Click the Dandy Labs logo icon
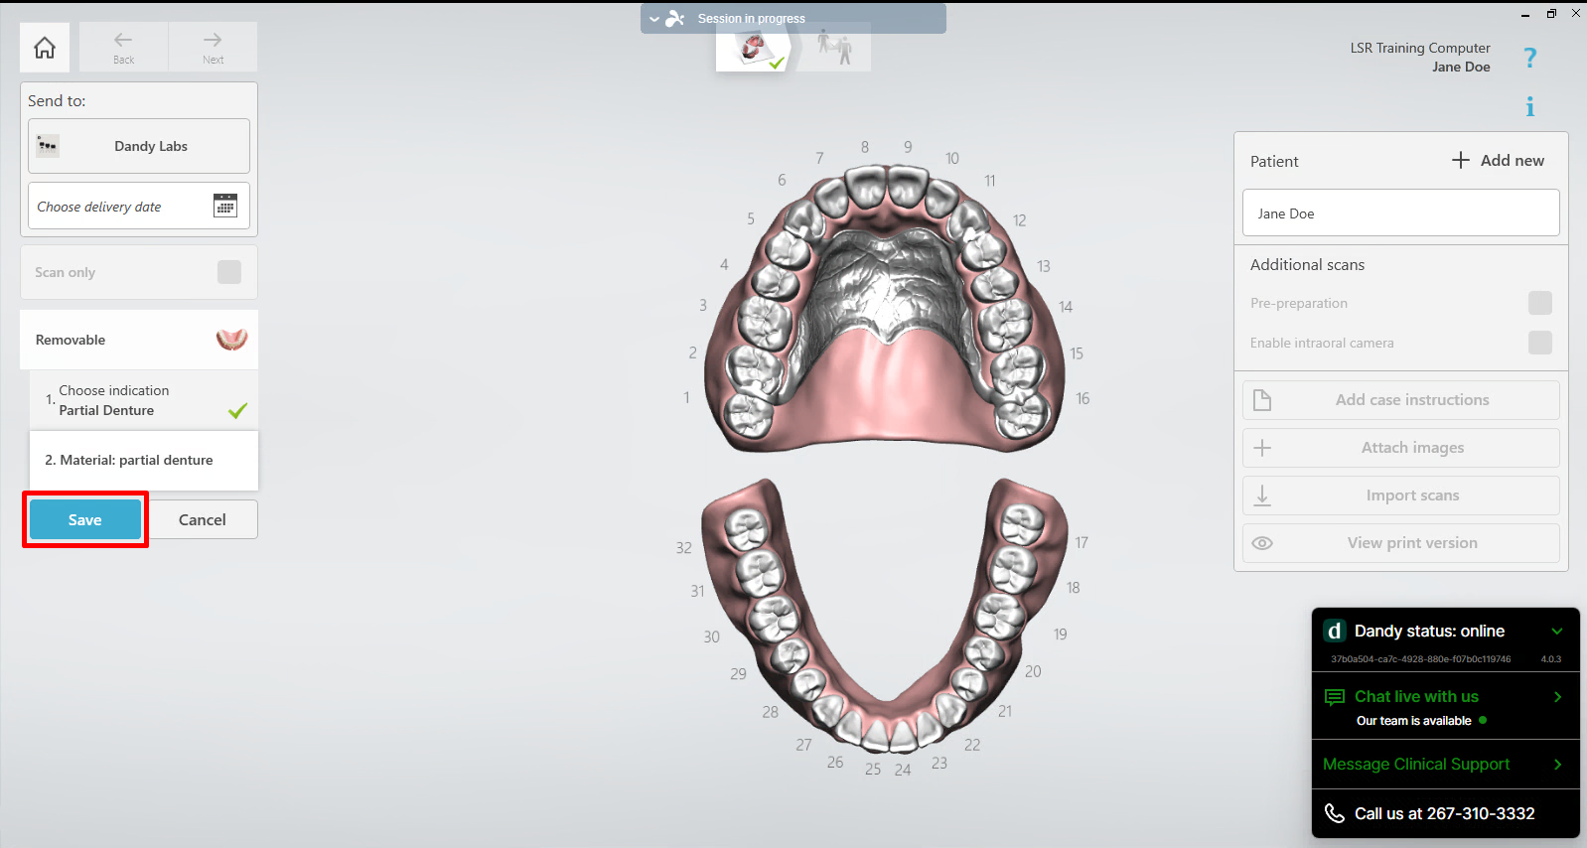 click(x=48, y=146)
